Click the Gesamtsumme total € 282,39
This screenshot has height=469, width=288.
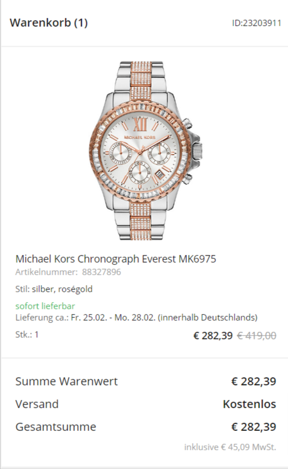254,427
